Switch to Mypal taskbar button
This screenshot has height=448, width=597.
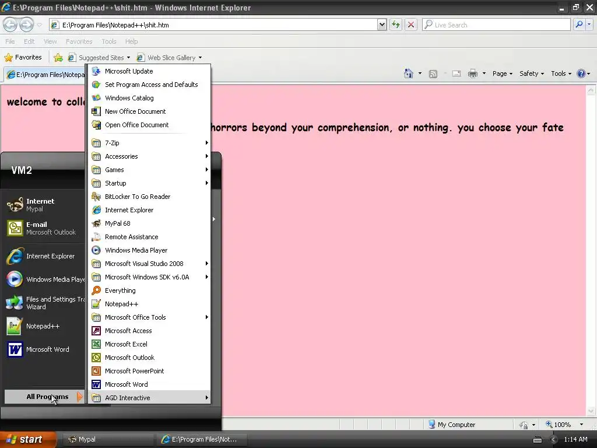107,439
